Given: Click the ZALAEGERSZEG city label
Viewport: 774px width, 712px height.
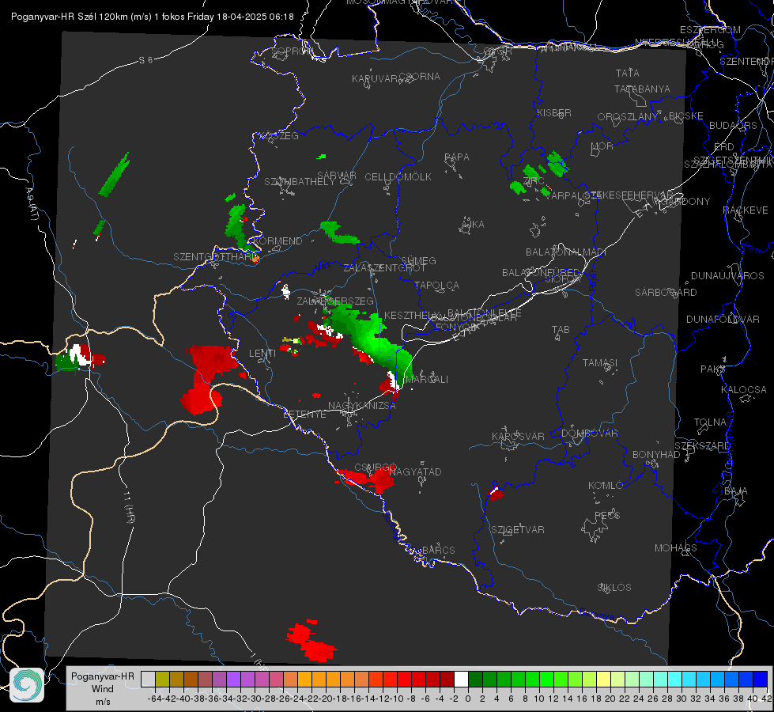Looking at the screenshot, I should (x=335, y=301).
